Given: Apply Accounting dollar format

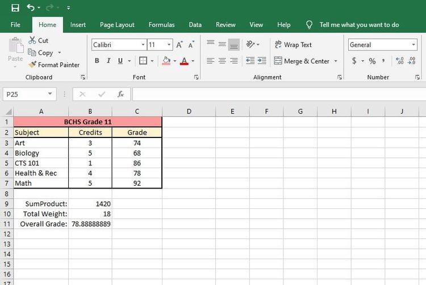Looking at the screenshot, I should [354, 61].
